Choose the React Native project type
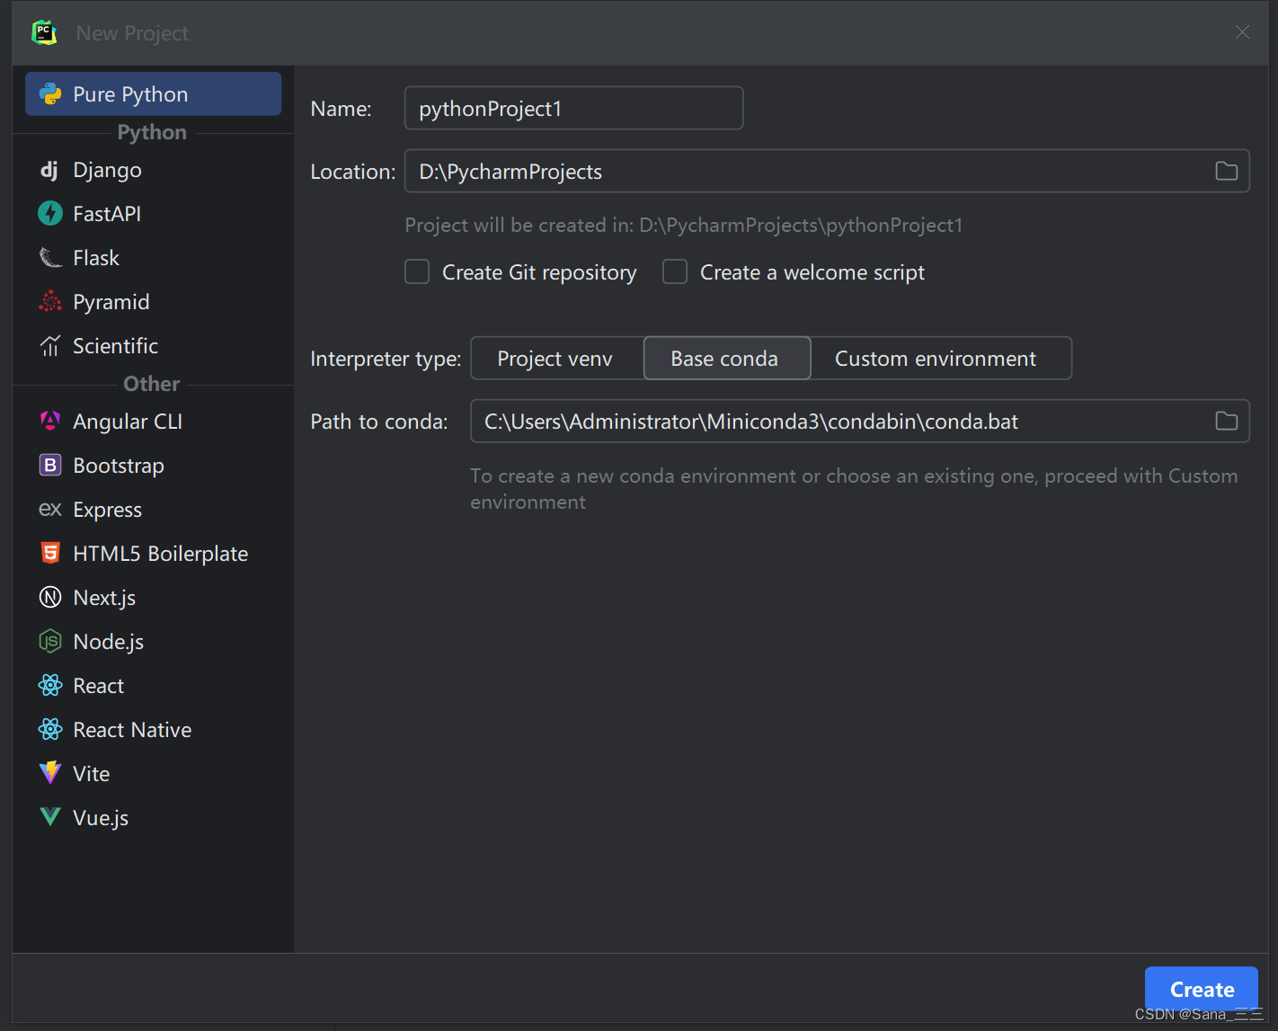 tap(132, 729)
